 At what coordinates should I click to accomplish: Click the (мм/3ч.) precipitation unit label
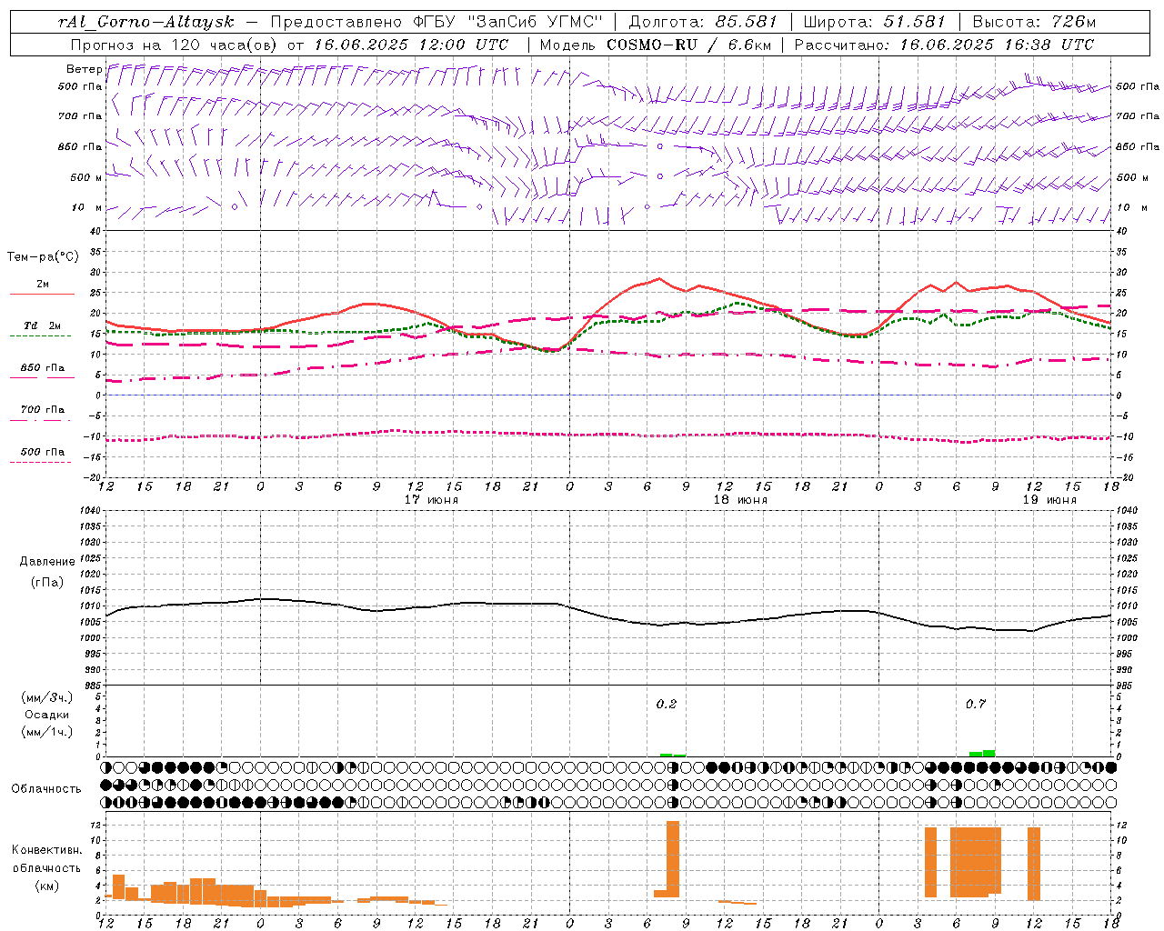point(47,697)
